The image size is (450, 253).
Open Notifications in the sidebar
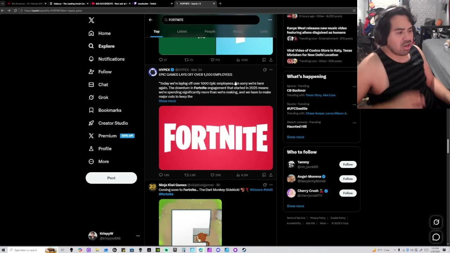pos(107,59)
